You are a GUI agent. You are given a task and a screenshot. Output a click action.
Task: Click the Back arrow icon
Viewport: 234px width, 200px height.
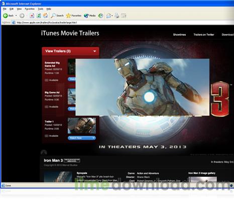[6, 16]
